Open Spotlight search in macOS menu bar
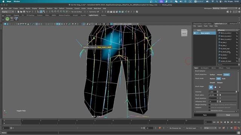This screenshot has height=135, width=241. 217,1
